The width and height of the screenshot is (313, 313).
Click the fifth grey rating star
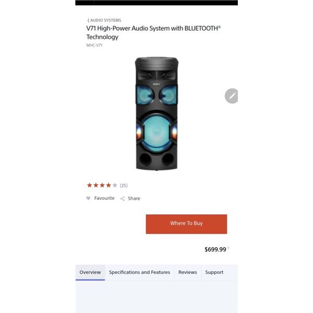[x=115, y=185]
